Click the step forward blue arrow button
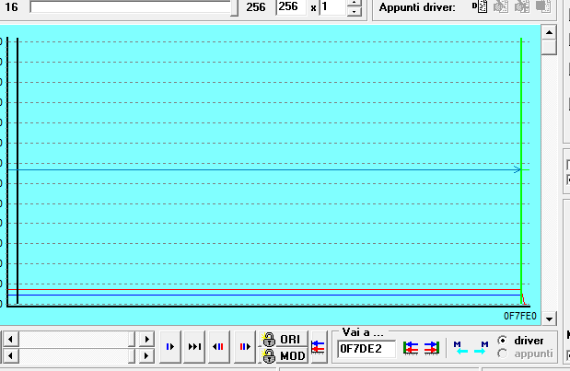 pyautogui.click(x=170, y=347)
